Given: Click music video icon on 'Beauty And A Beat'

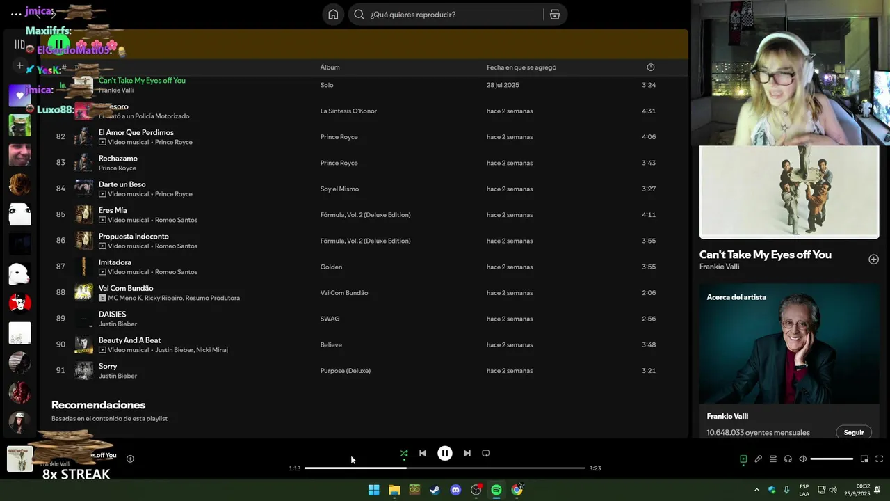Looking at the screenshot, I should 102,350.
